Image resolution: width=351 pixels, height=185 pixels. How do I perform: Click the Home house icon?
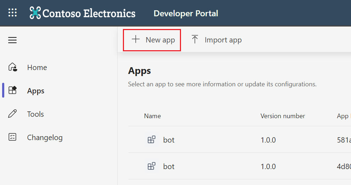click(13, 67)
